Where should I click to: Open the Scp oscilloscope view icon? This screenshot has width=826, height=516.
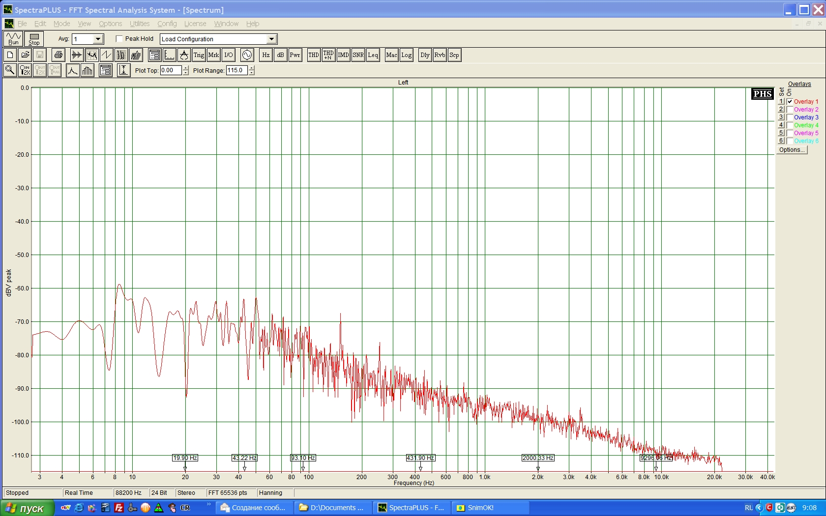454,55
